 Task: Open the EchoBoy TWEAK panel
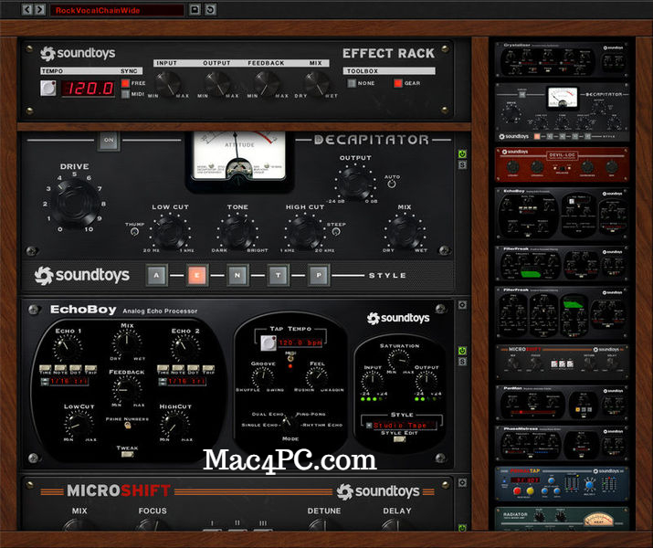coord(127,454)
